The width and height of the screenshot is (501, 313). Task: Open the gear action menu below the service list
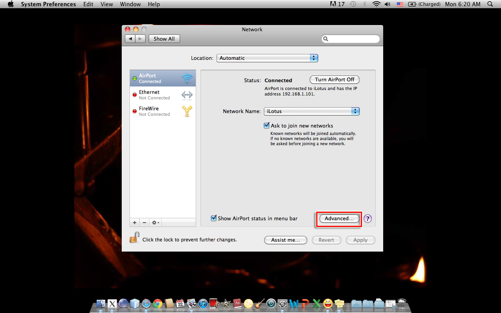point(155,223)
